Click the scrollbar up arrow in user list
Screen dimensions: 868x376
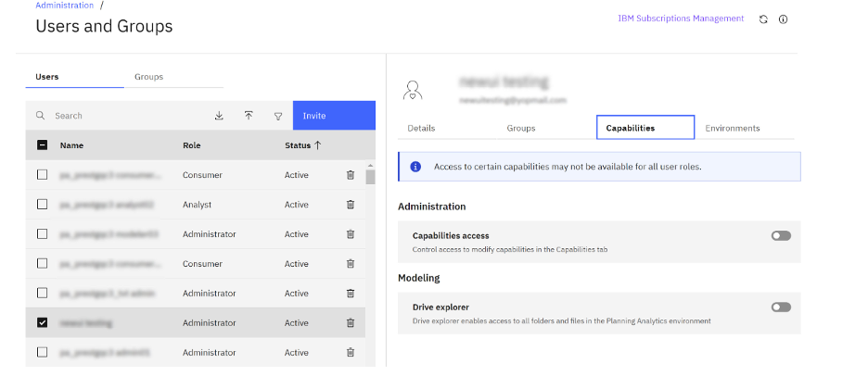[370, 165]
